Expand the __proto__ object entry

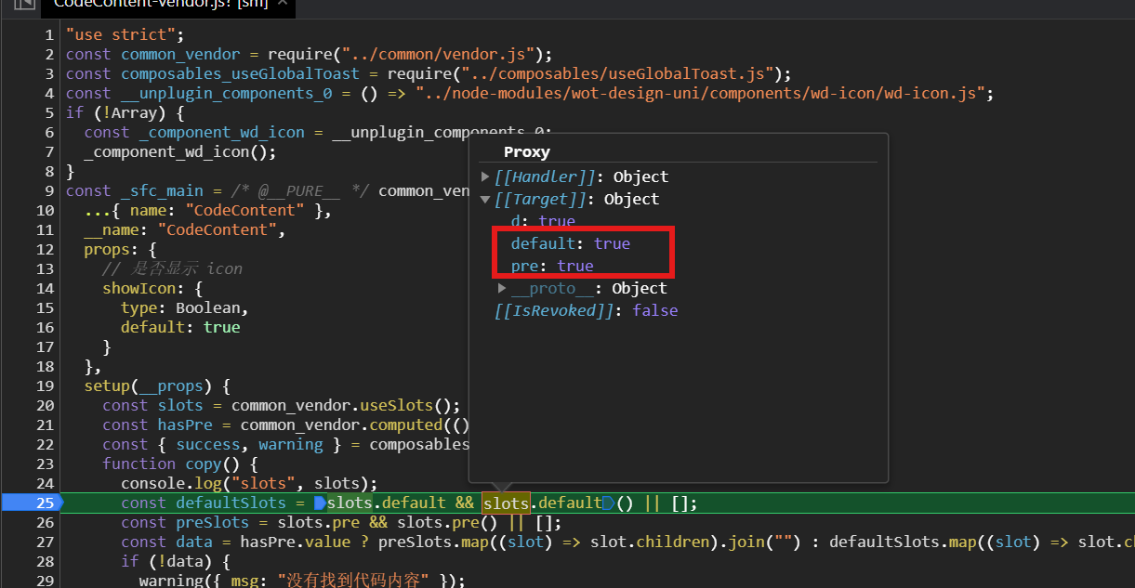click(x=503, y=289)
